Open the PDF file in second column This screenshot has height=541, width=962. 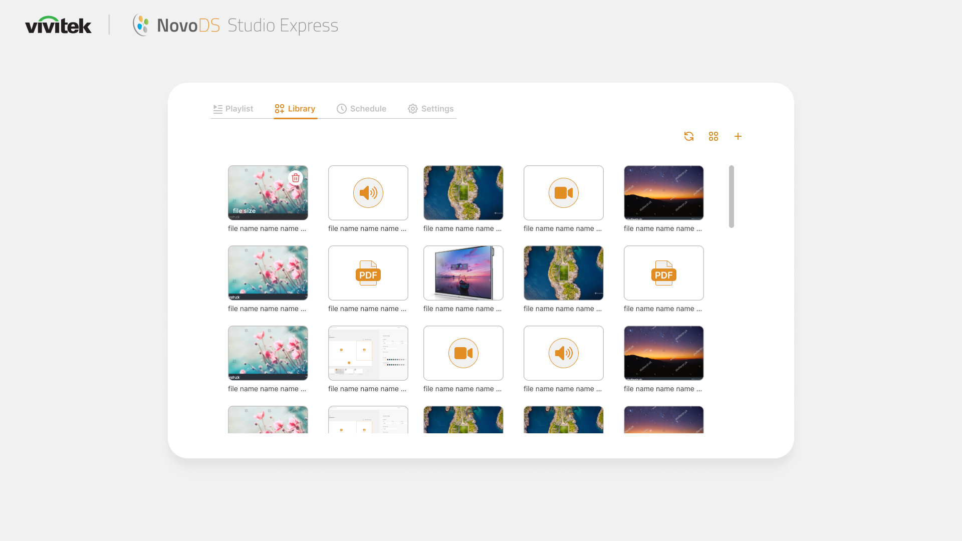(368, 273)
